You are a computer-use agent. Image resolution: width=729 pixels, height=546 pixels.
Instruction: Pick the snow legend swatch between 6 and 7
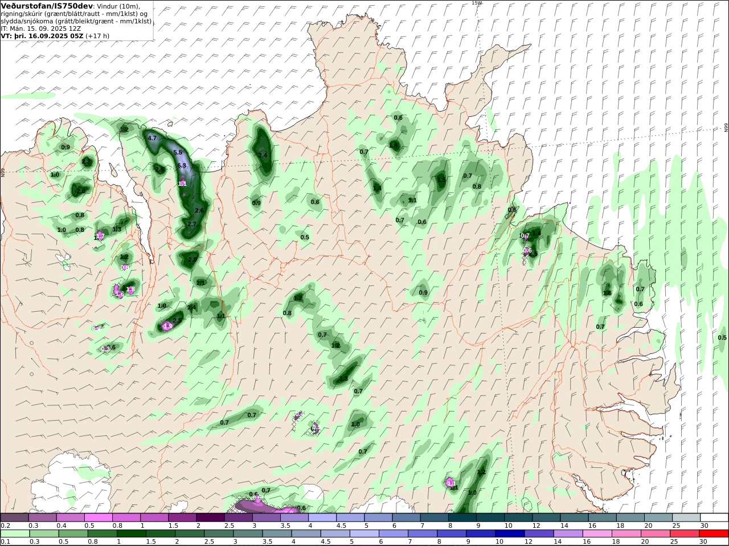[406, 518]
